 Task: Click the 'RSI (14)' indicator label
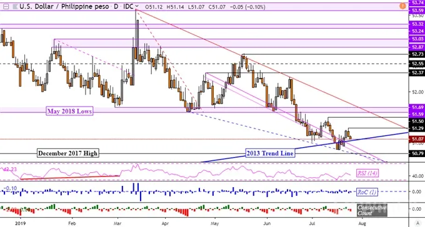point(367,173)
